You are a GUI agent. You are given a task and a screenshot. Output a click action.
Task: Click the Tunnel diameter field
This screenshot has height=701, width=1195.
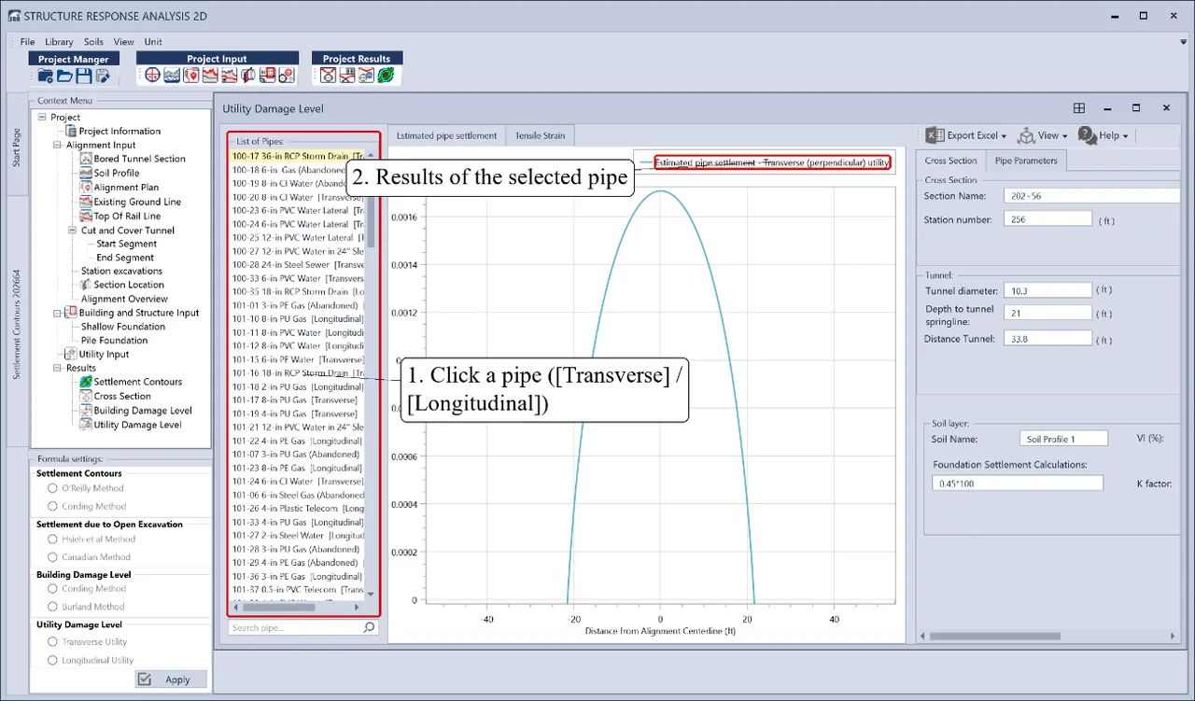1047,290
